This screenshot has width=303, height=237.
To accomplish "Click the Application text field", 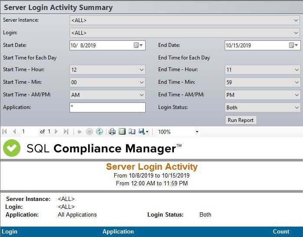I will (107, 107).
